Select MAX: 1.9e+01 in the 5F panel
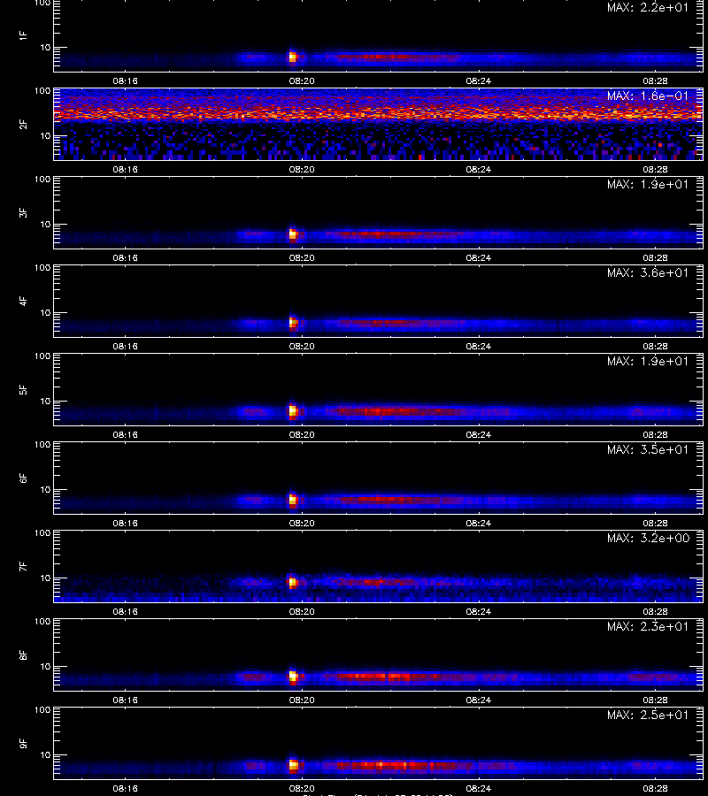Viewport: 708px width, 796px height. 648,361
